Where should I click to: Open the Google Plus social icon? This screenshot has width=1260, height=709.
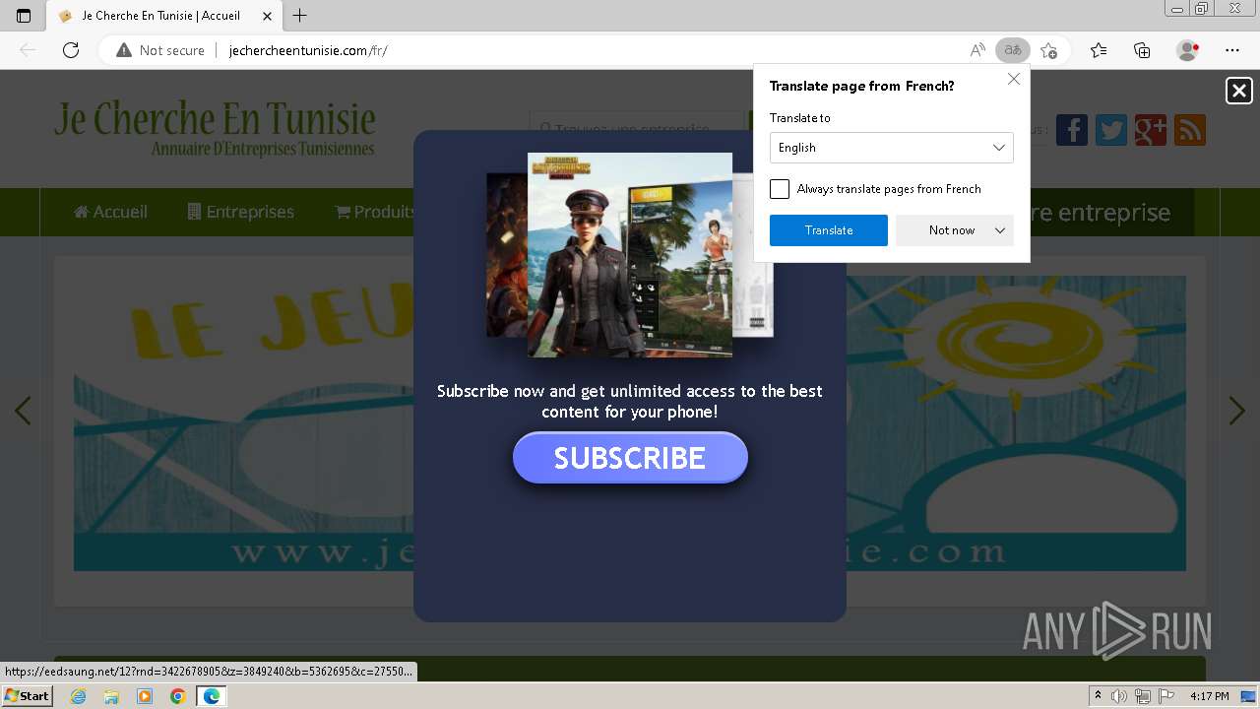tap(1151, 130)
